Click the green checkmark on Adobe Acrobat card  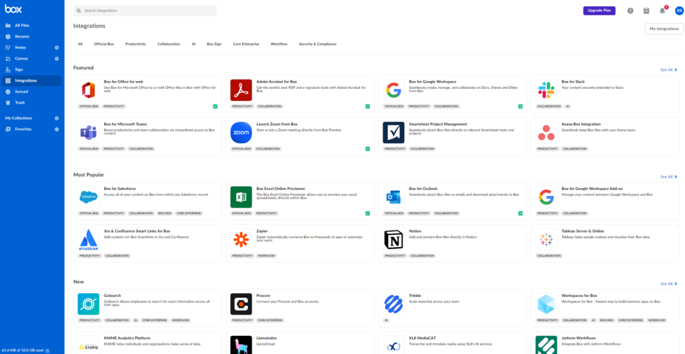pyautogui.click(x=367, y=106)
